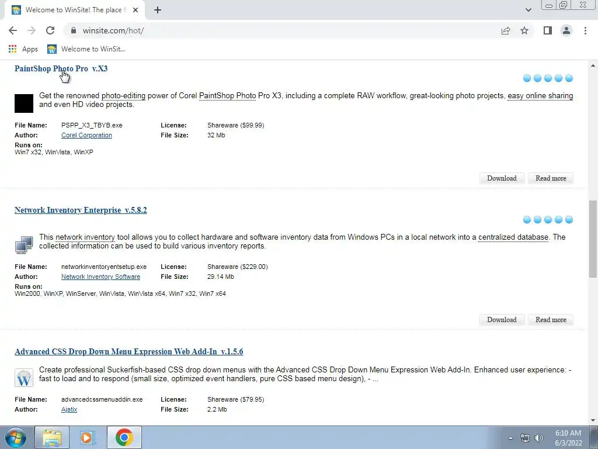The height and width of the screenshot is (449, 598).
Task: View site security lock icon
Action: point(74,30)
